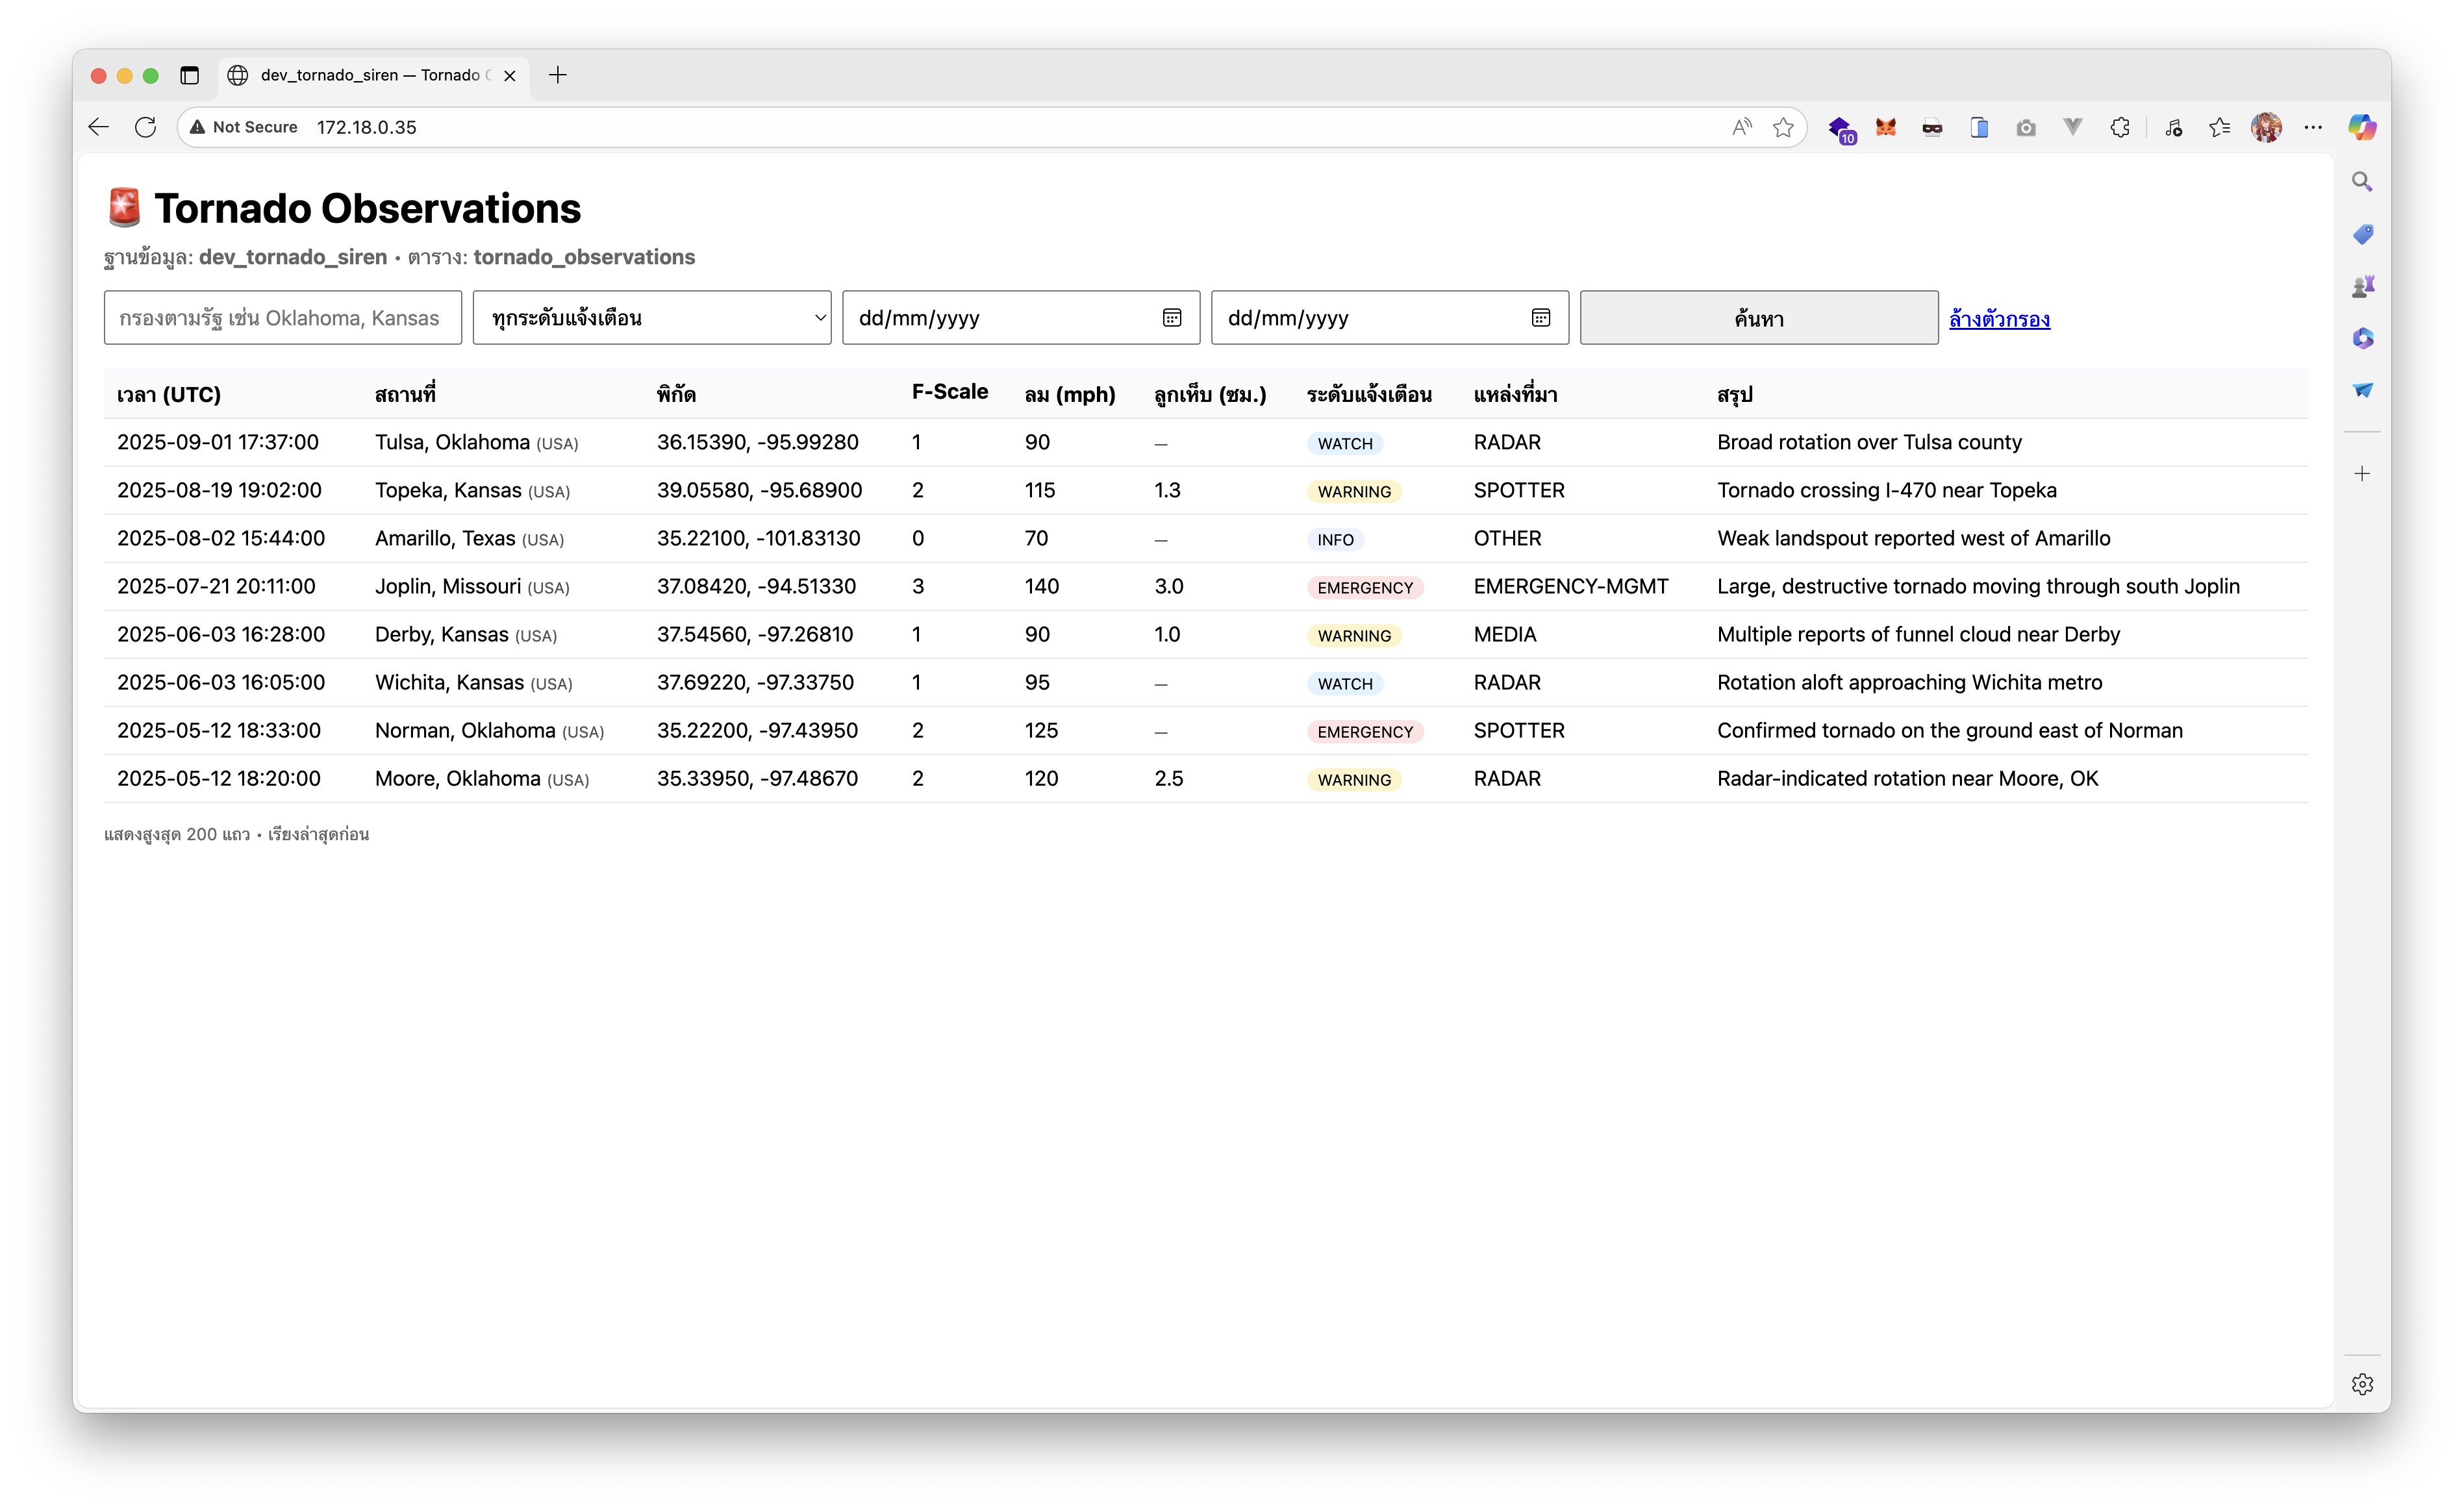The width and height of the screenshot is (2464, 1509).
Task: Focus the state filter input field
Action: click(283, 318)
